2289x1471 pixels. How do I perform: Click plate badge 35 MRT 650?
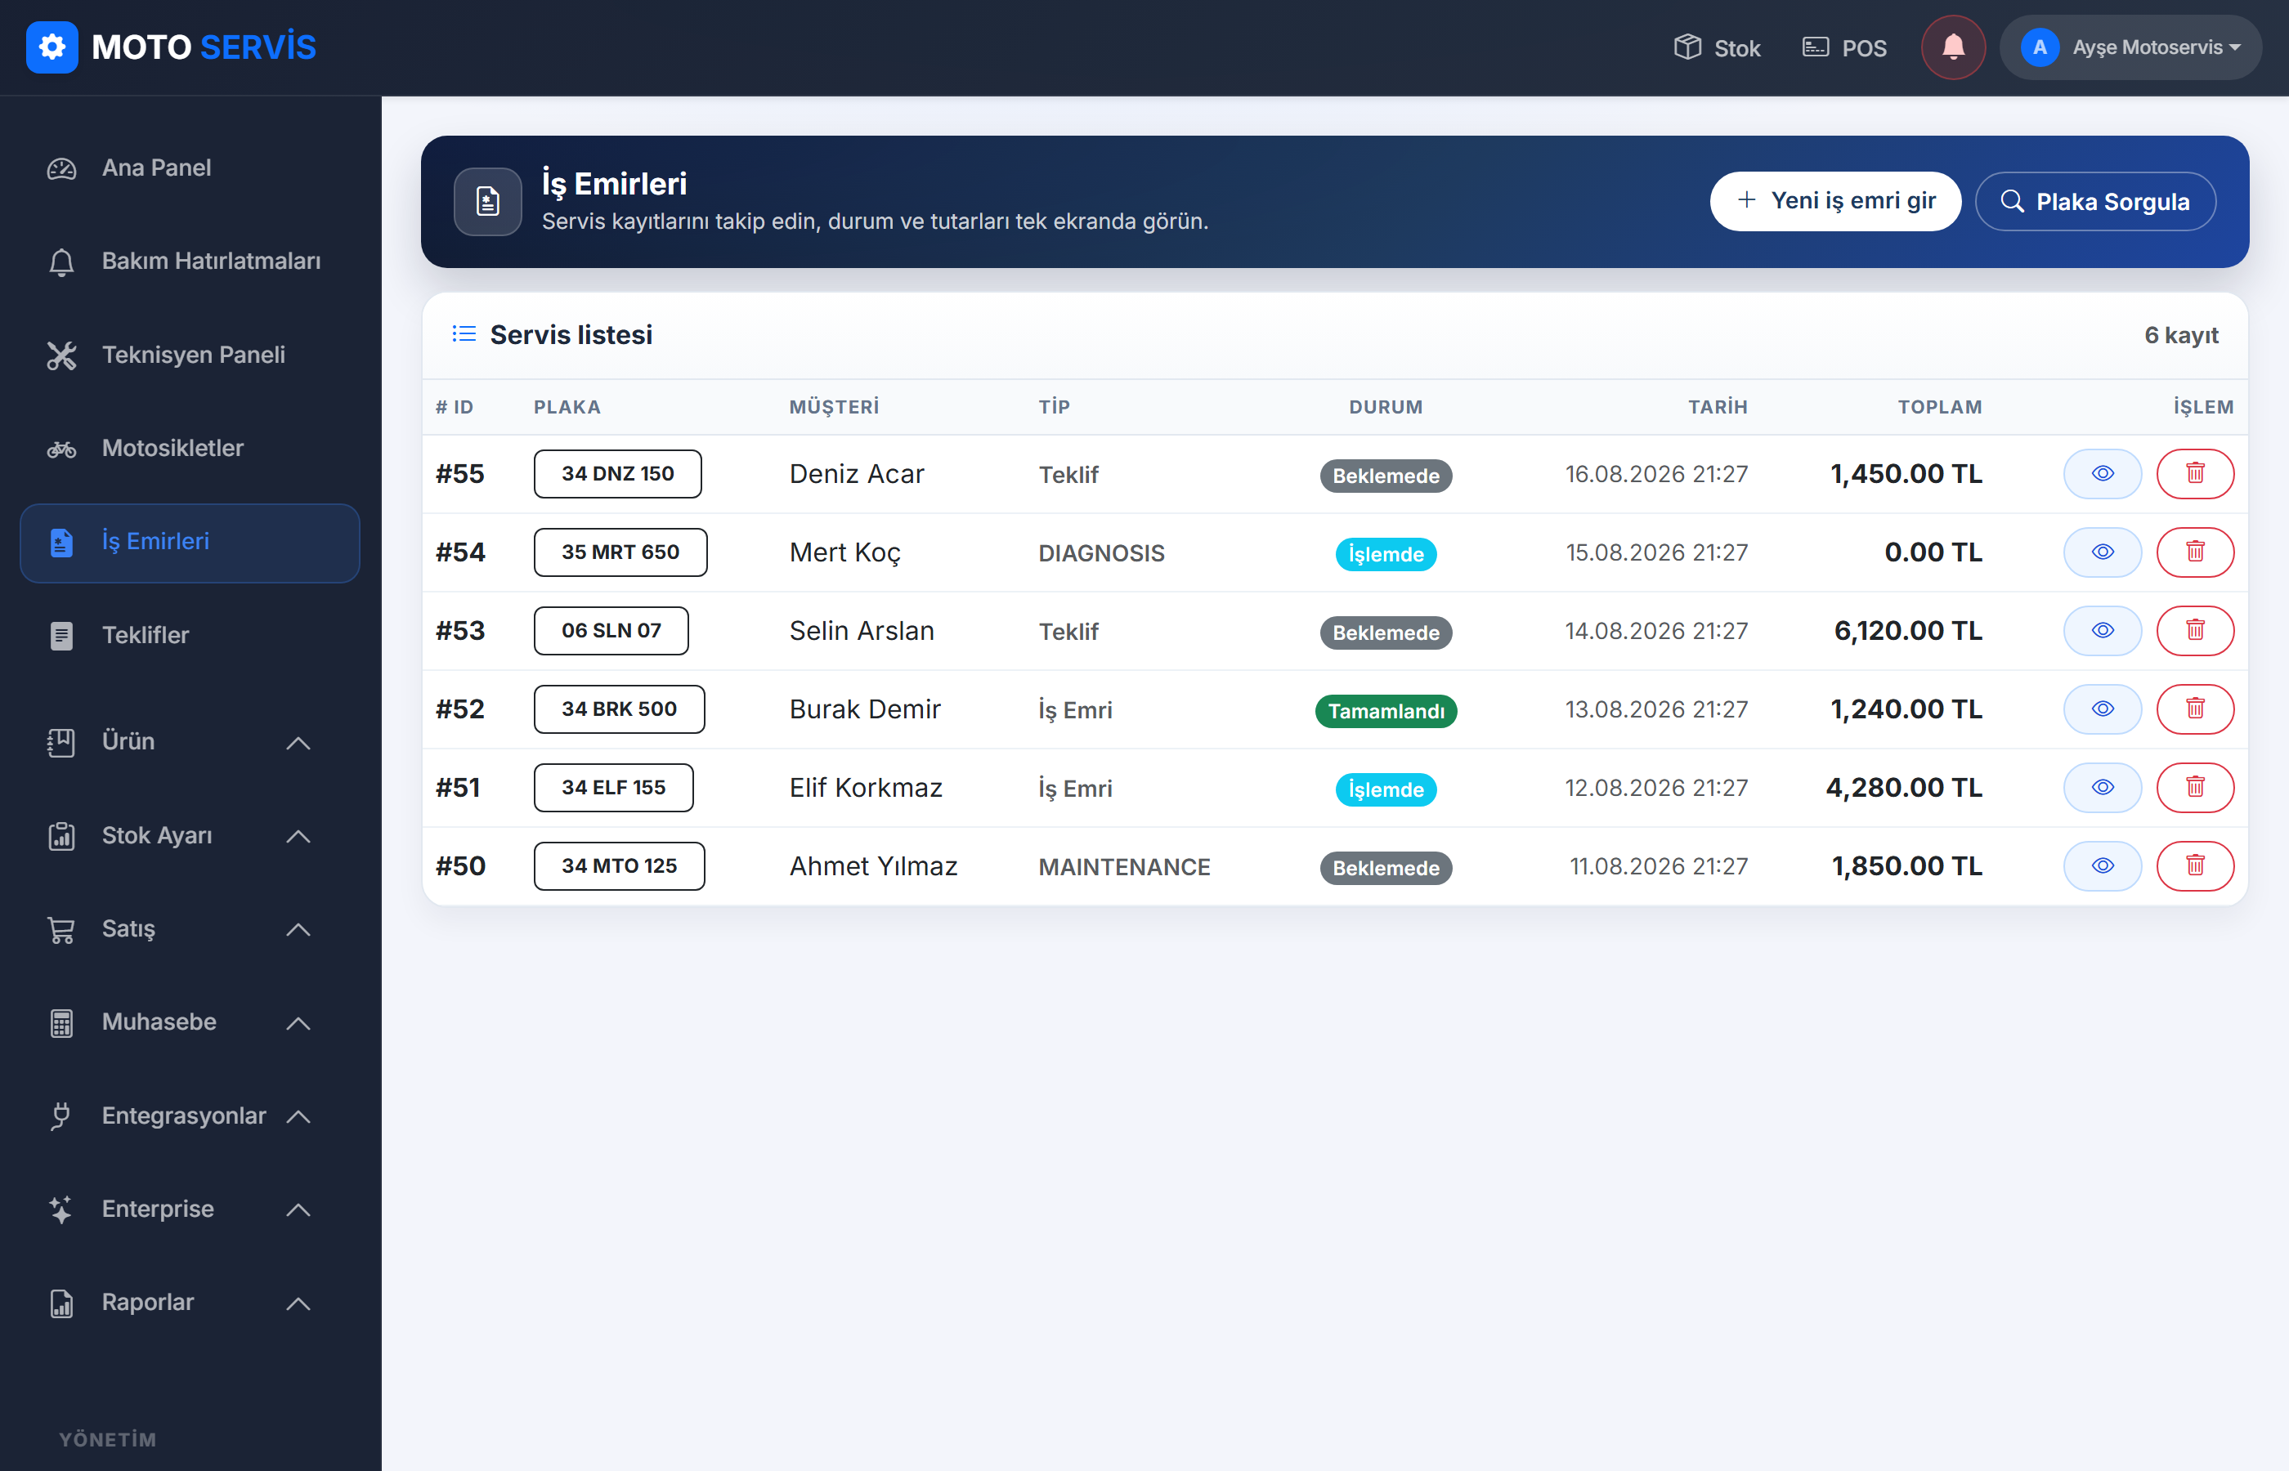pos(620,552)
